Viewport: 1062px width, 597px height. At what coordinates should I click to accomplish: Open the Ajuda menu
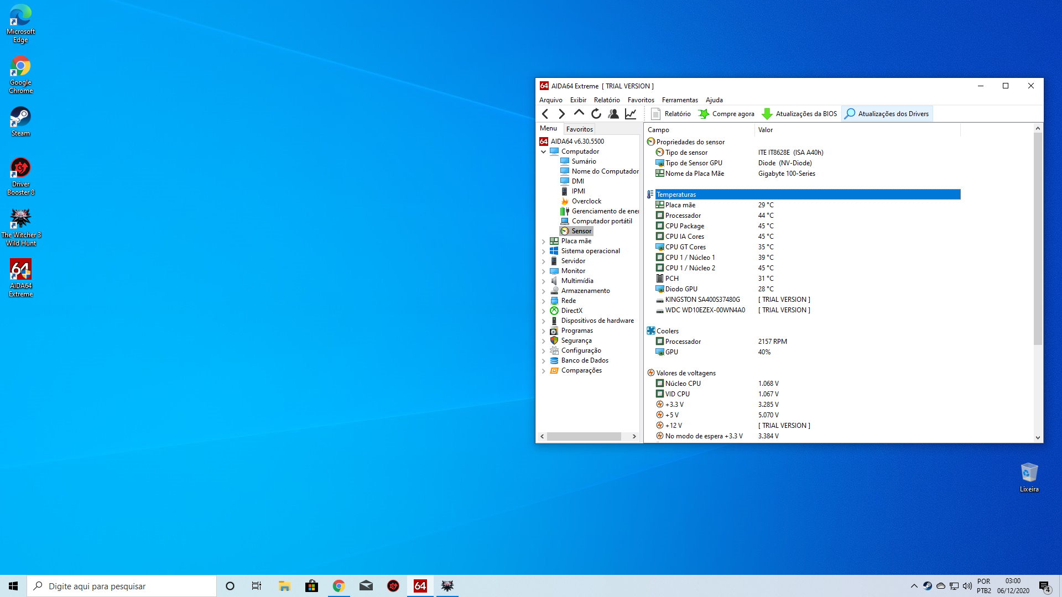click(714, 100)
